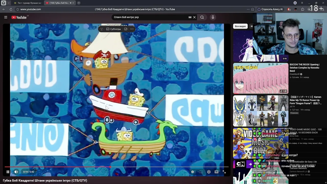Click the translate icon left of Субтитры
The width and height of the screenshot is (327, 184).
click(101, 29)
